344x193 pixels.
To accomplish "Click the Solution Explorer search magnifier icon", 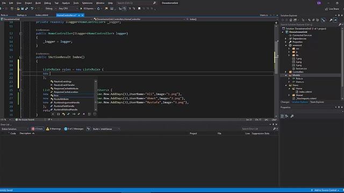I will [340, 25].
